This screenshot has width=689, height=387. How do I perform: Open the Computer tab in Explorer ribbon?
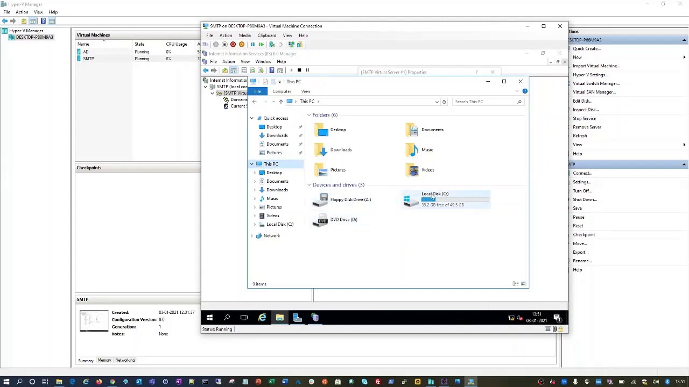pos(282,91)
